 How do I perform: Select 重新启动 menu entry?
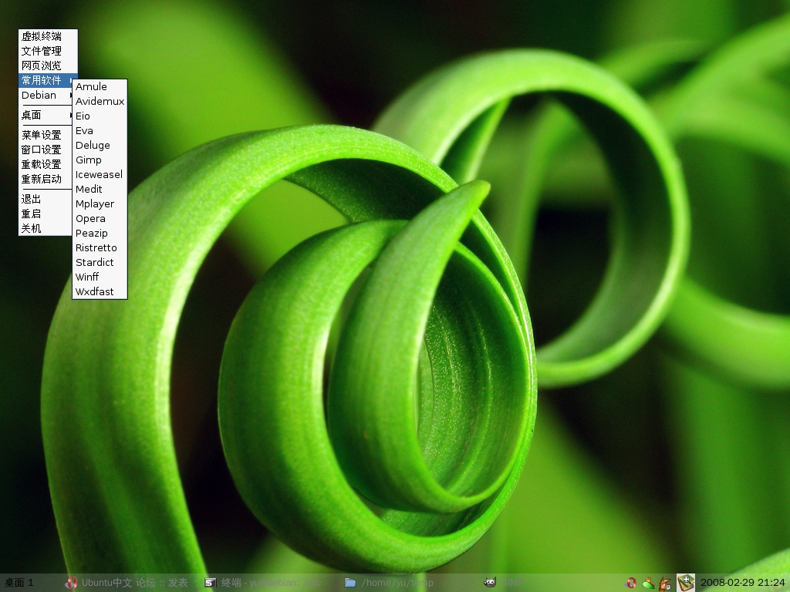click(46, 179)
